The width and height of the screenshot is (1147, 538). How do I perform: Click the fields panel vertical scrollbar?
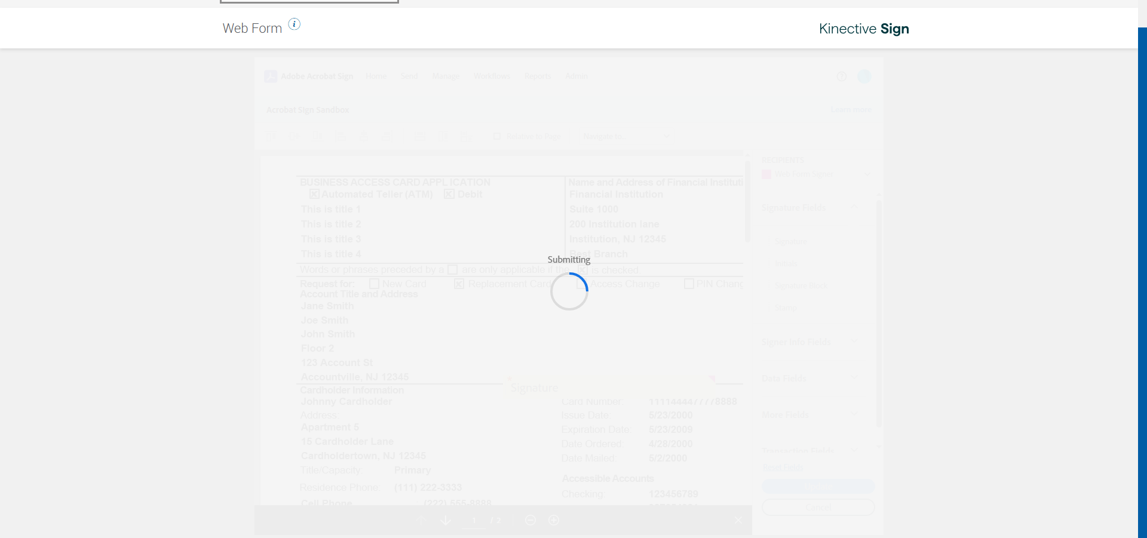879,313
